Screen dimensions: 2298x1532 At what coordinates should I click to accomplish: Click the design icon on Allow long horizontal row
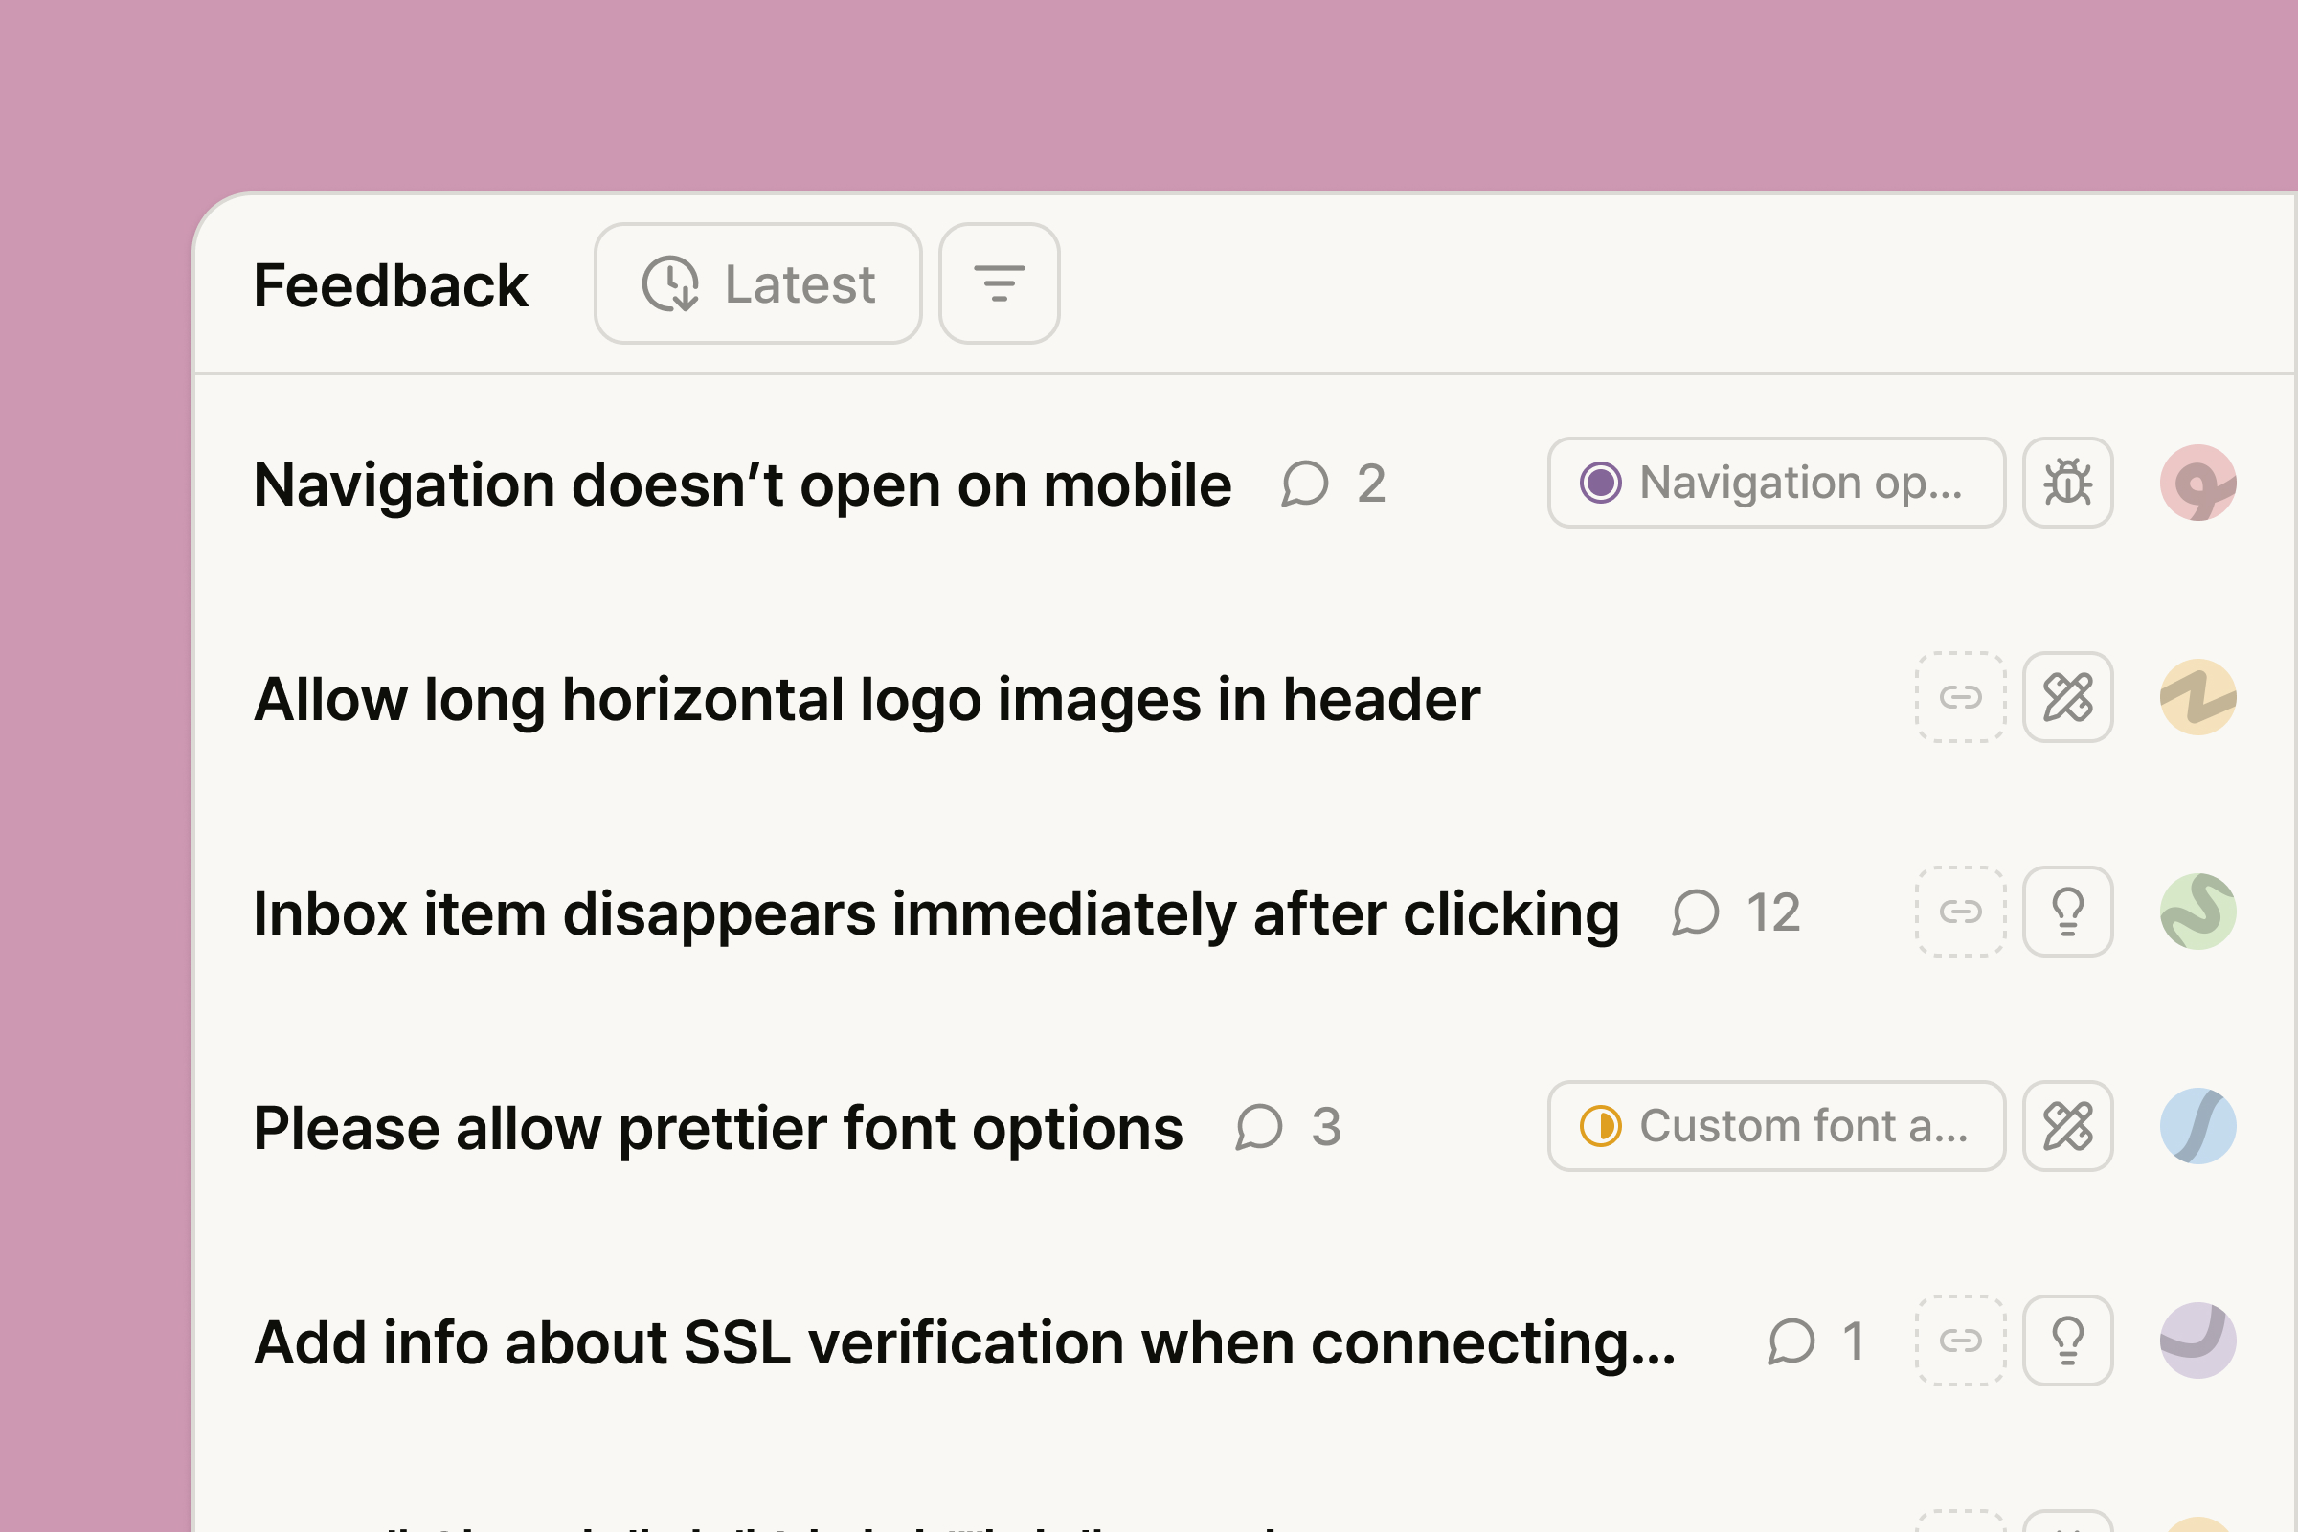[x=2067, y=698]
